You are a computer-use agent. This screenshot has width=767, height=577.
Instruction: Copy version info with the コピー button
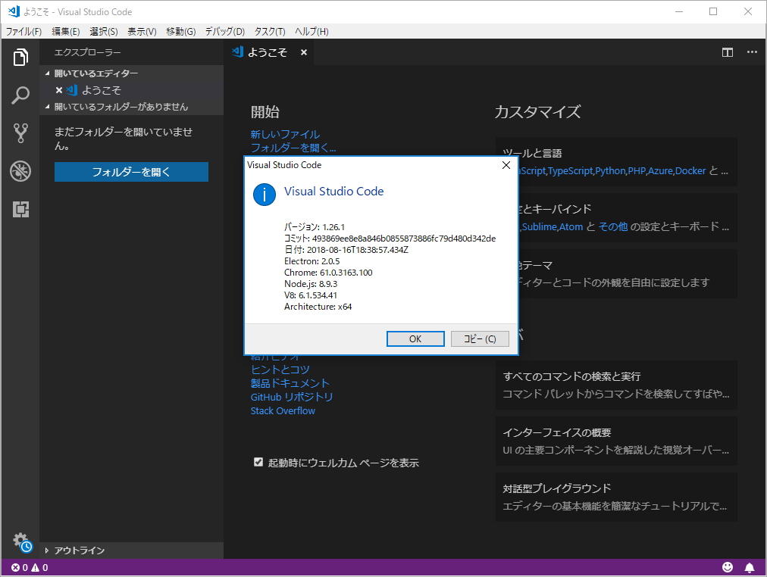(x=479, y=338)
